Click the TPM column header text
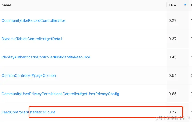 173,5
